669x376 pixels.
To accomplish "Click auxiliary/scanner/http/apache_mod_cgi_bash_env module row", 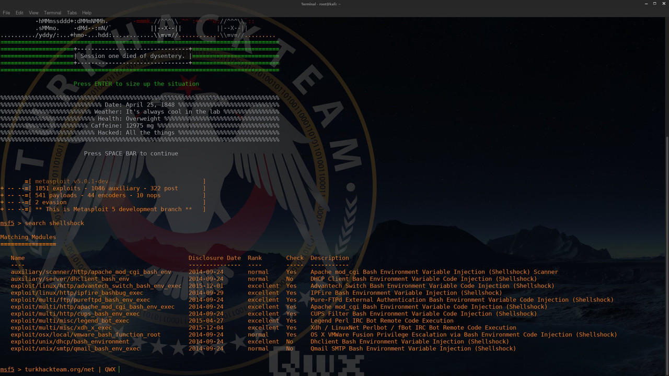I will pos(284,272).
